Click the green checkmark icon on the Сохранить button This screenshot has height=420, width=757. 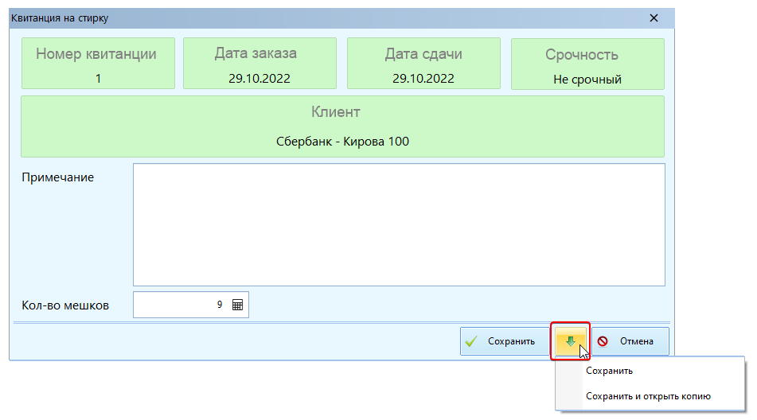pos(471,341)
